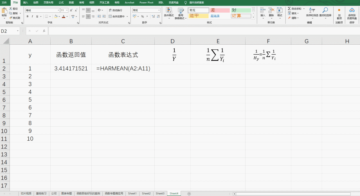Select the column D header

[172, 41]
